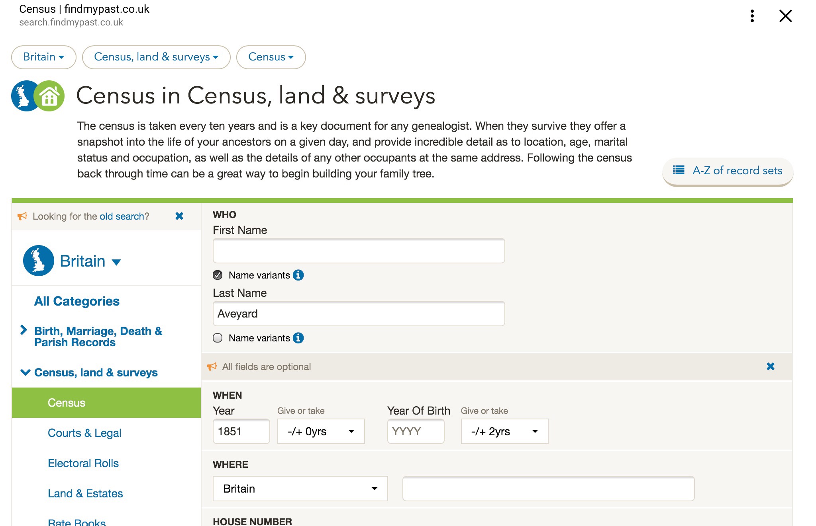The width and height of the screenshot is (816, 526).
Task: Click First Name variants info icon
Action: [298, 275]
